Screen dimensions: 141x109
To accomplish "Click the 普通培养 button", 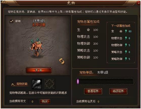I will (x=93, y=91).
